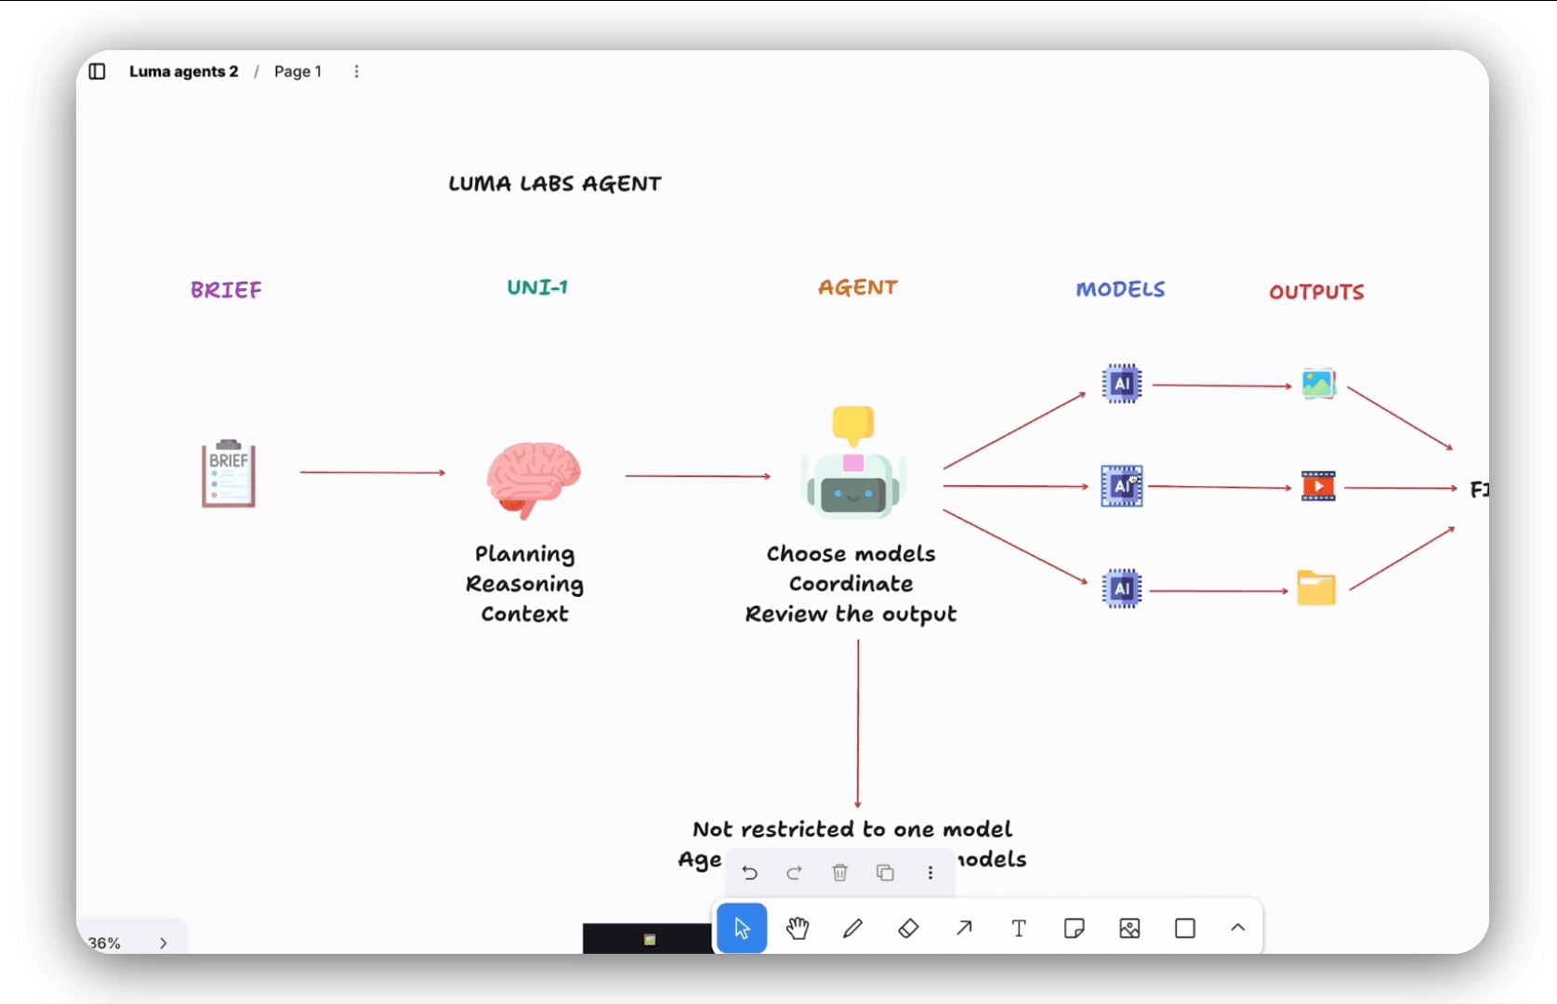Select the video film output image
The width and height of the screenshot is (1557, 1004).
coord(1318,486)
